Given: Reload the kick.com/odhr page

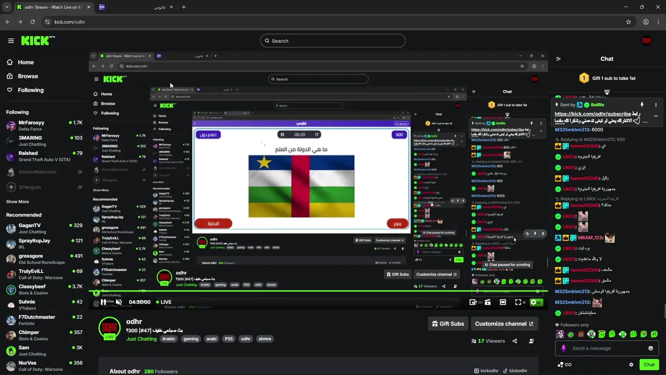Looking at the screenshot, I should 32,22.
